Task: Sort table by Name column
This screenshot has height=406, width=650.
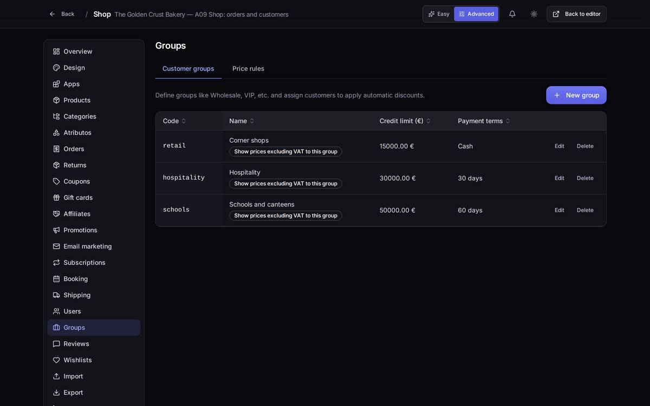Action: click(x=242, y=121)
